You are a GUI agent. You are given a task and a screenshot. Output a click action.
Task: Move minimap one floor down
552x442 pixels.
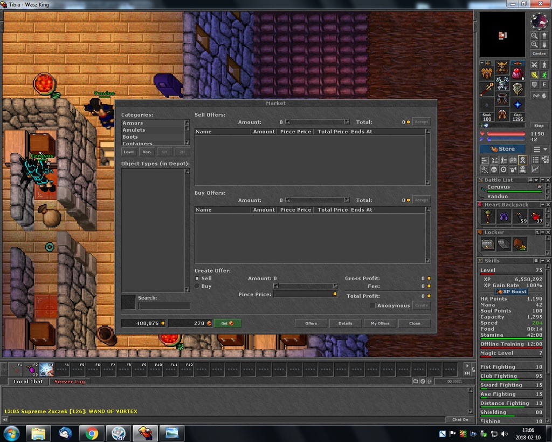544,44
